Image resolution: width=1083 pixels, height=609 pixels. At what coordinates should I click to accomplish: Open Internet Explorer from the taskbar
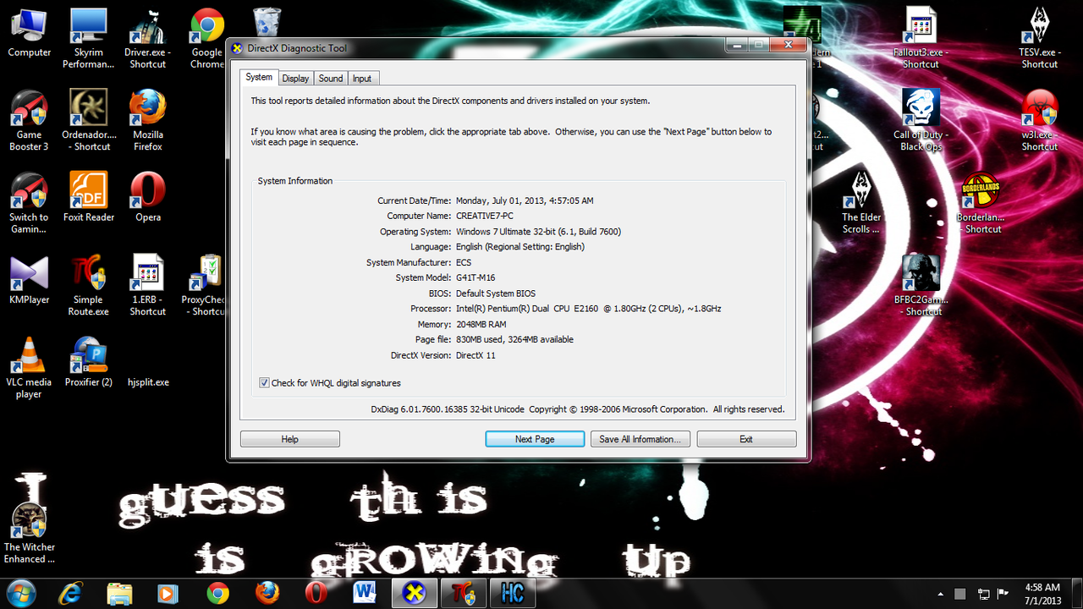click(71, 593)
